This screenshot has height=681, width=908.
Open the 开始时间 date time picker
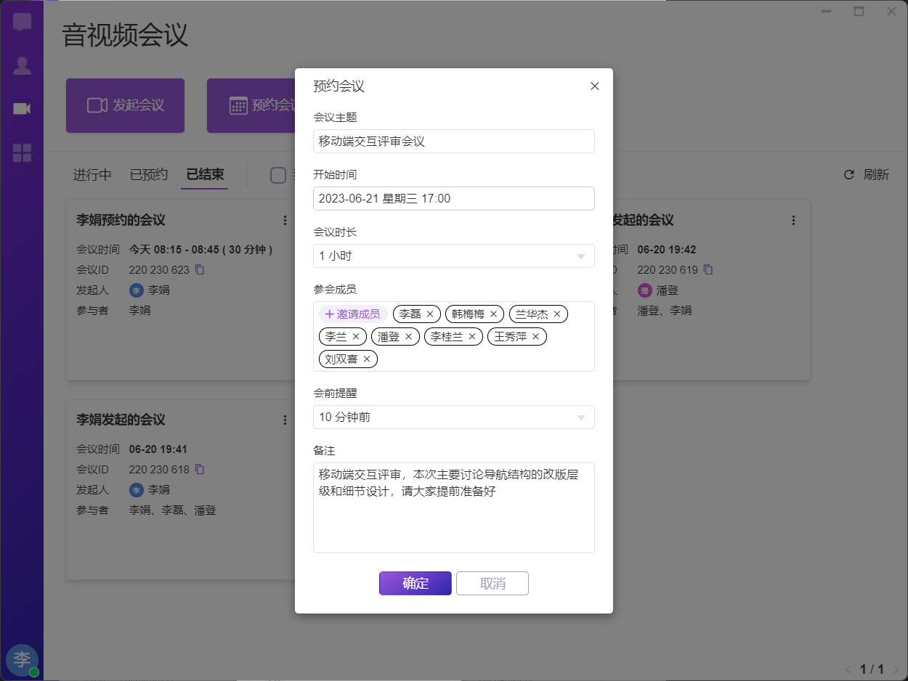point(453,199)
